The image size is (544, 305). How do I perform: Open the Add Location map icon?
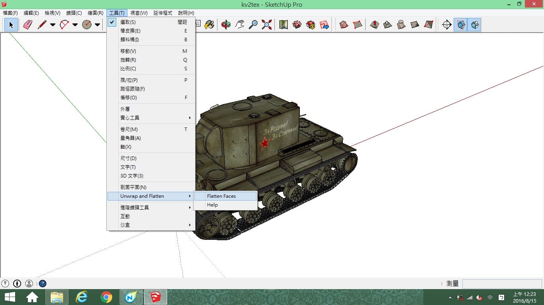[x=284, y=25]
